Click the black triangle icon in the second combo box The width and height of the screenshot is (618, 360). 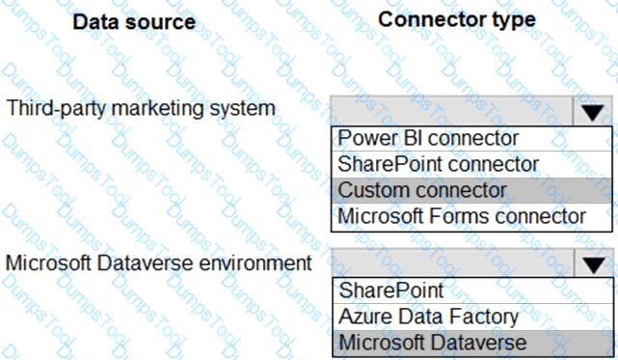click(x=594, y=264)
